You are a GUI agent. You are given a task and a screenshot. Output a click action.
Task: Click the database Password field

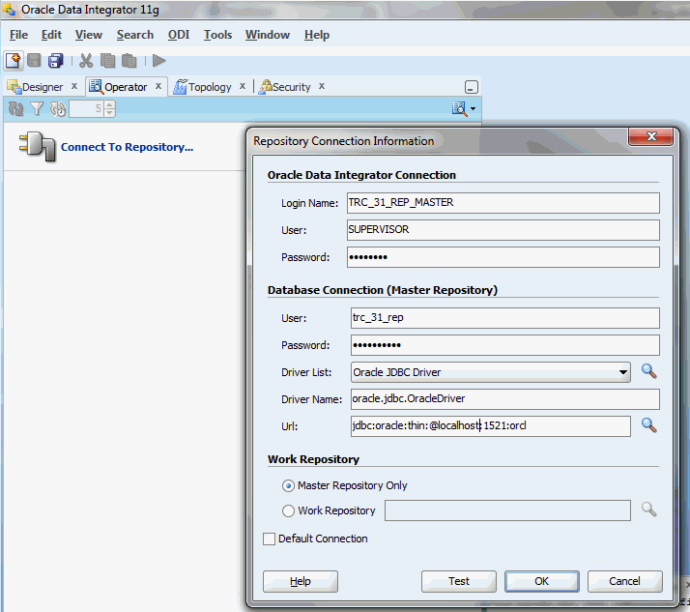point(505,345)
